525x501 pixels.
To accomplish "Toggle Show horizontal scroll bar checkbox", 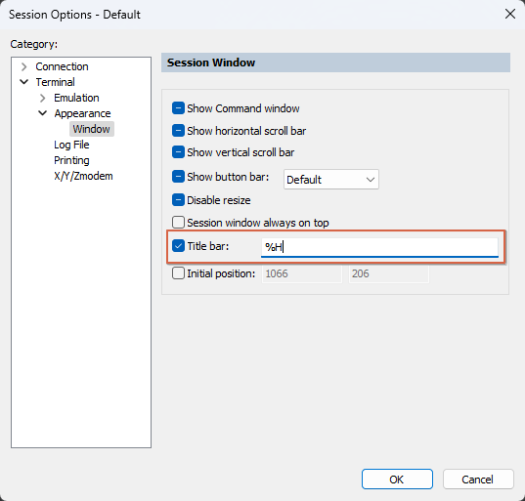I will point(178,131).
